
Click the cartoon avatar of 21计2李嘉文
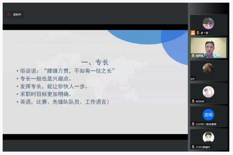tap(208, 137)
